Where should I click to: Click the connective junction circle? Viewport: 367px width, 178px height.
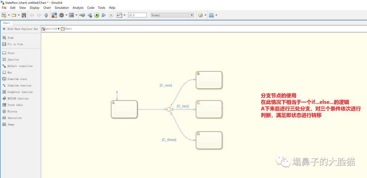[x=169, y=109]
